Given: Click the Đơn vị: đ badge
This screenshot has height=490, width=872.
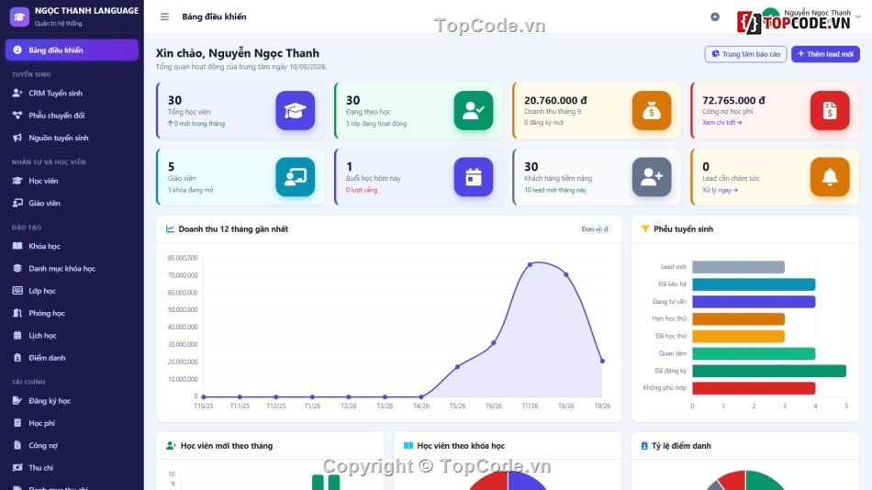Looking at the screenshot, I should [595, 229].
